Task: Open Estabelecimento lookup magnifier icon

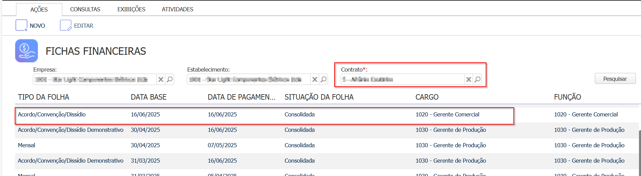Action: coord(324,79)
